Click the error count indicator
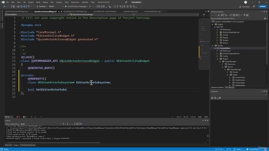 (x=18, y=117)
